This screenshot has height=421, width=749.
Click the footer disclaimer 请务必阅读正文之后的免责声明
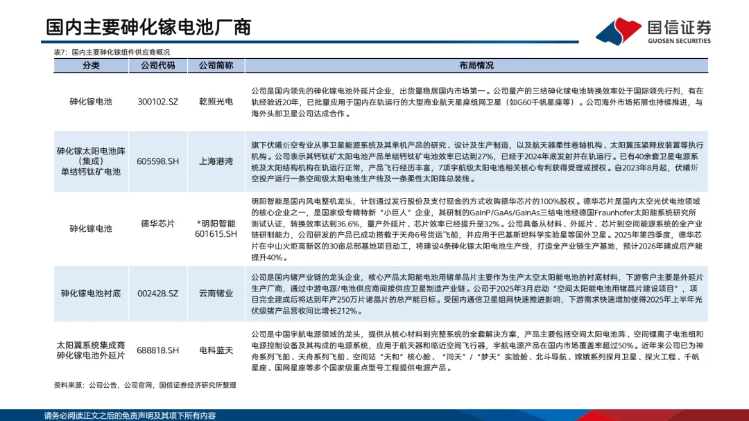coord(130,415)
